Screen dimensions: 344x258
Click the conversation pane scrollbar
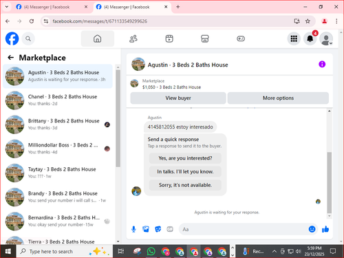coord(330,182)
